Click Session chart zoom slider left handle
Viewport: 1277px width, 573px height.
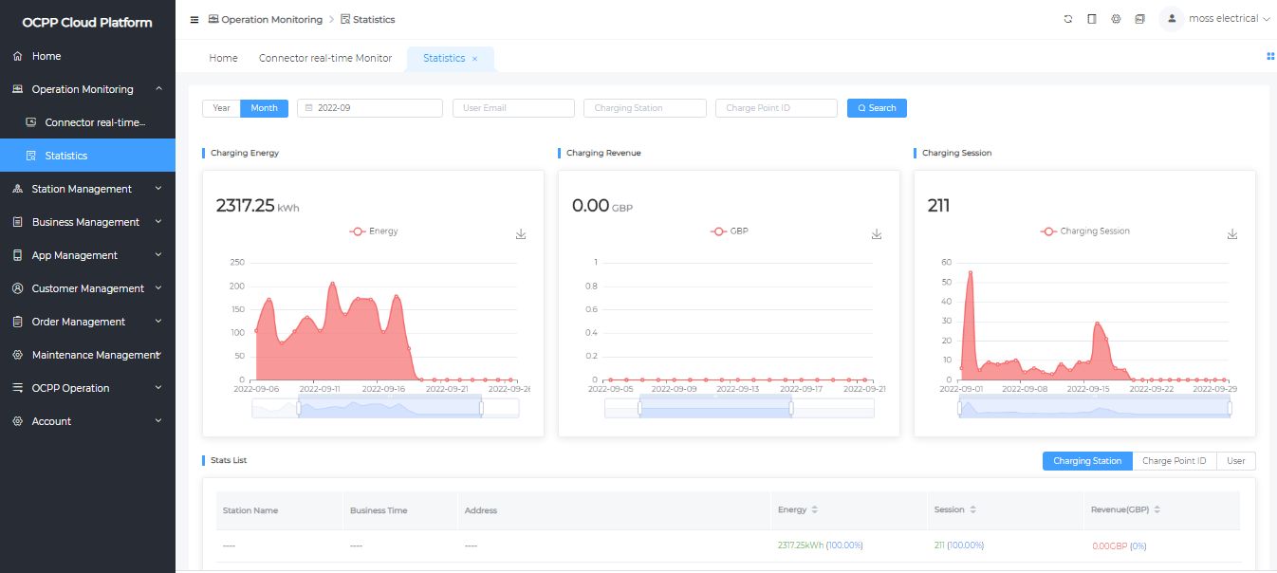pyautogui.click(x=959, y=408)
